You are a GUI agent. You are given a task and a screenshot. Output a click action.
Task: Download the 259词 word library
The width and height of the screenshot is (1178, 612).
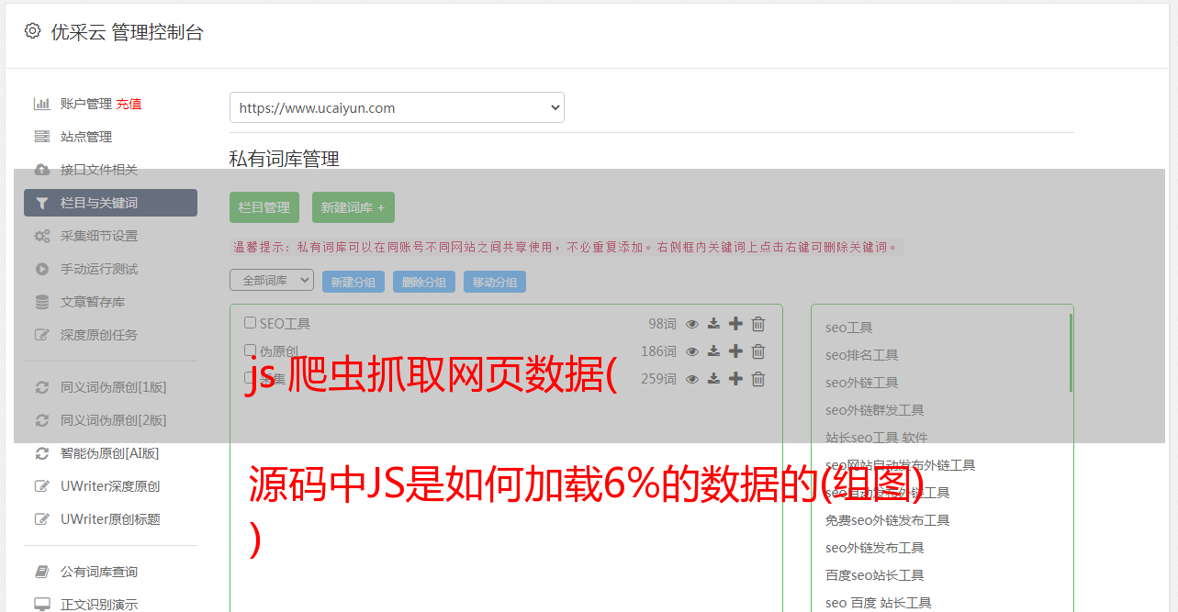(x=713, y=379)
